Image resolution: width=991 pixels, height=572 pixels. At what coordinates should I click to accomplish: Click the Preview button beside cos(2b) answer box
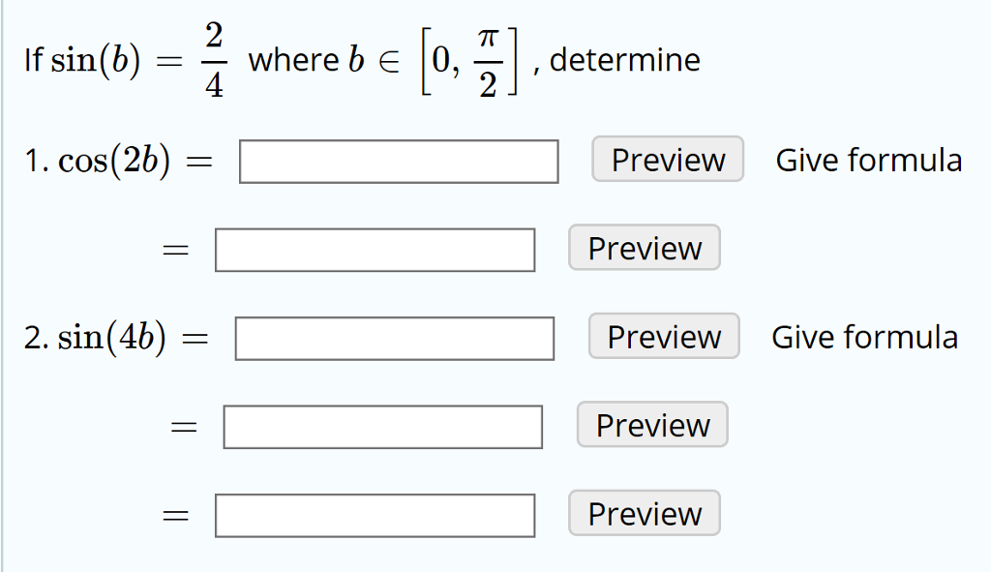coord(667,160)
